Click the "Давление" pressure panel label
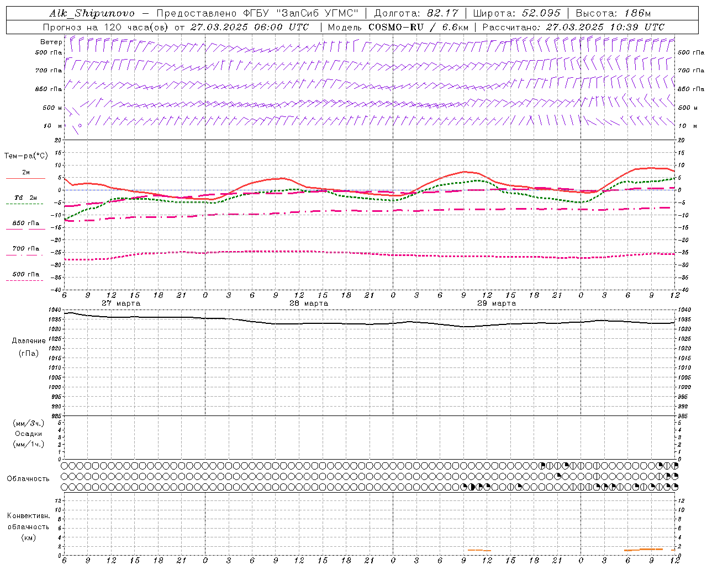The height and width of the screenshot is (565, 707). click(29, 341)
